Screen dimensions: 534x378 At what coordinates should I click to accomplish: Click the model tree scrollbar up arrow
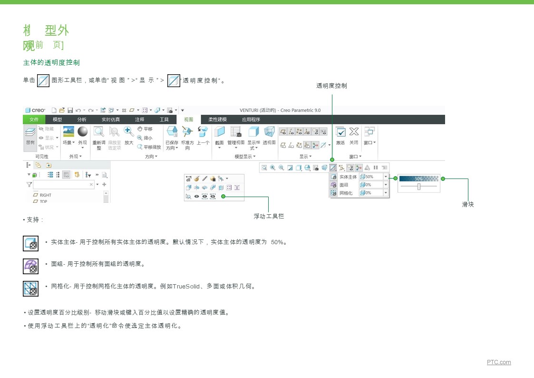(106, 193)
